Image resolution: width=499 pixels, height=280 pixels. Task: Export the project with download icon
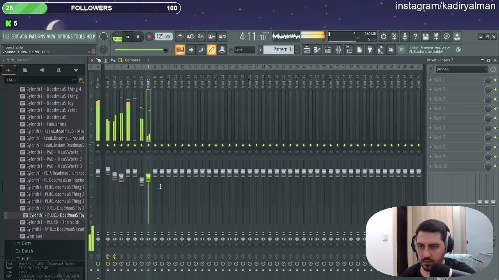457,37
